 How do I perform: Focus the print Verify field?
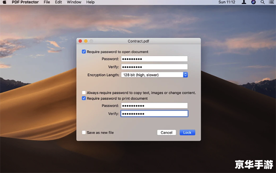[x=155, y=114]
